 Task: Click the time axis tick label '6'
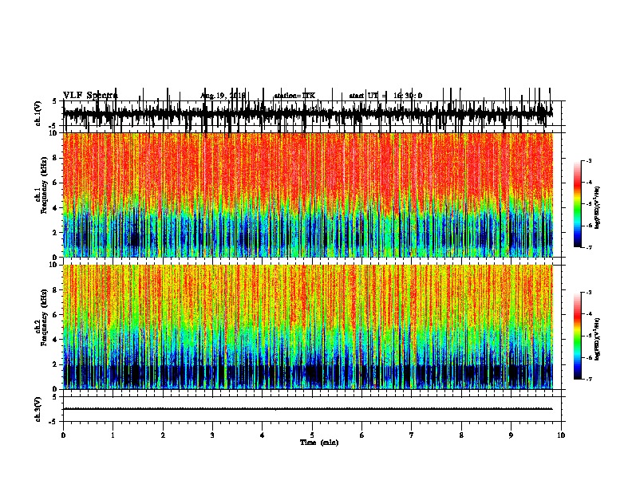point(362,435)
